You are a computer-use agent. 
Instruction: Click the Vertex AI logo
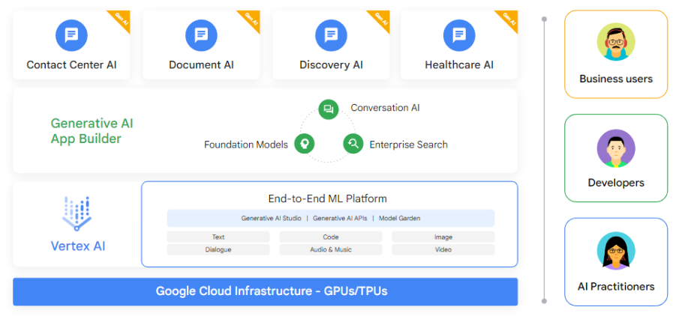click(76, 213)
